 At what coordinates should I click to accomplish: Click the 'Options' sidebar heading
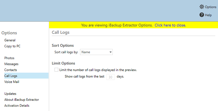pos(9,33)
